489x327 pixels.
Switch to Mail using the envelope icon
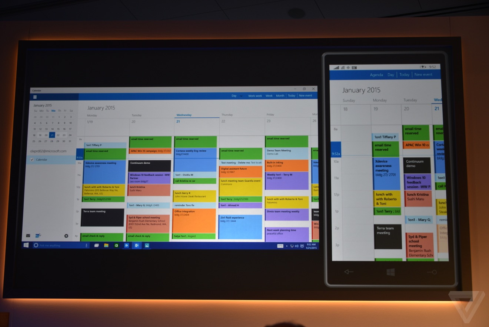[28, 236]
